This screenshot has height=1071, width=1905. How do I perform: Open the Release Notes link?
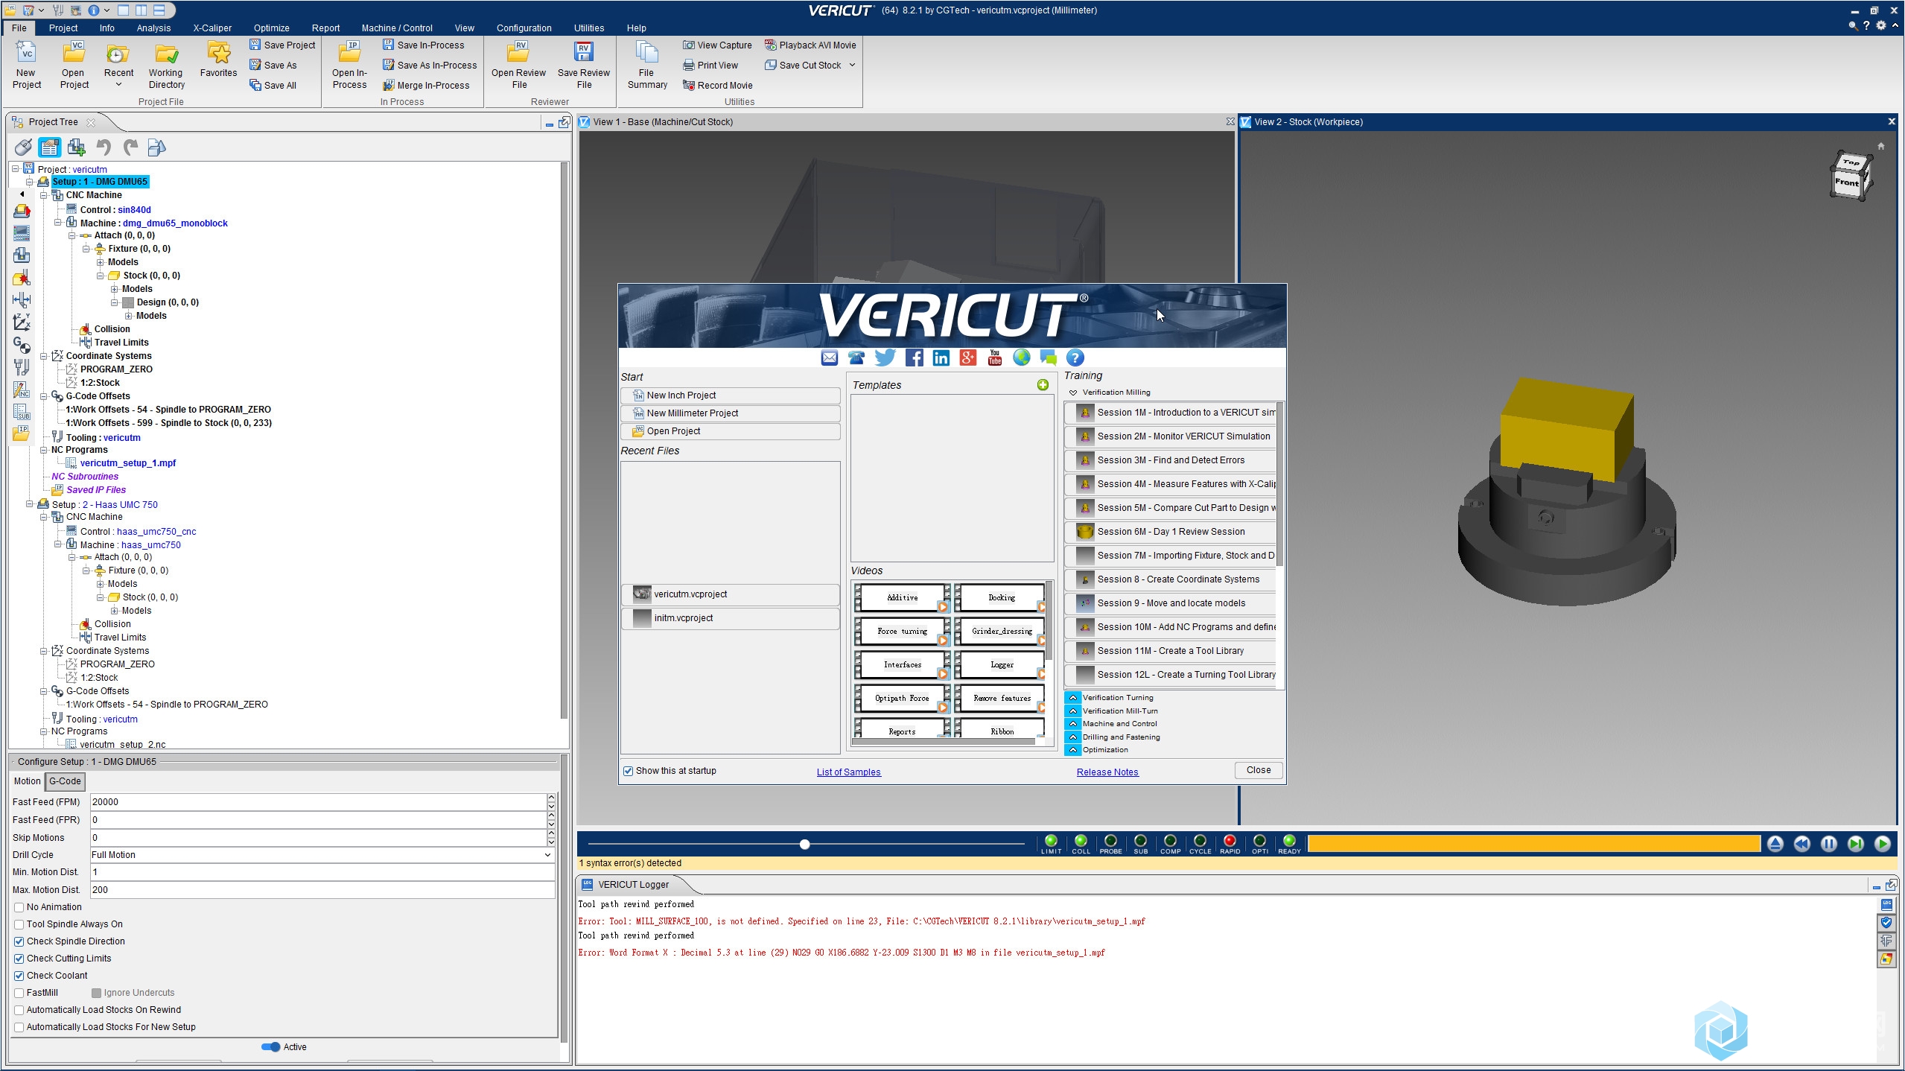1107,772
